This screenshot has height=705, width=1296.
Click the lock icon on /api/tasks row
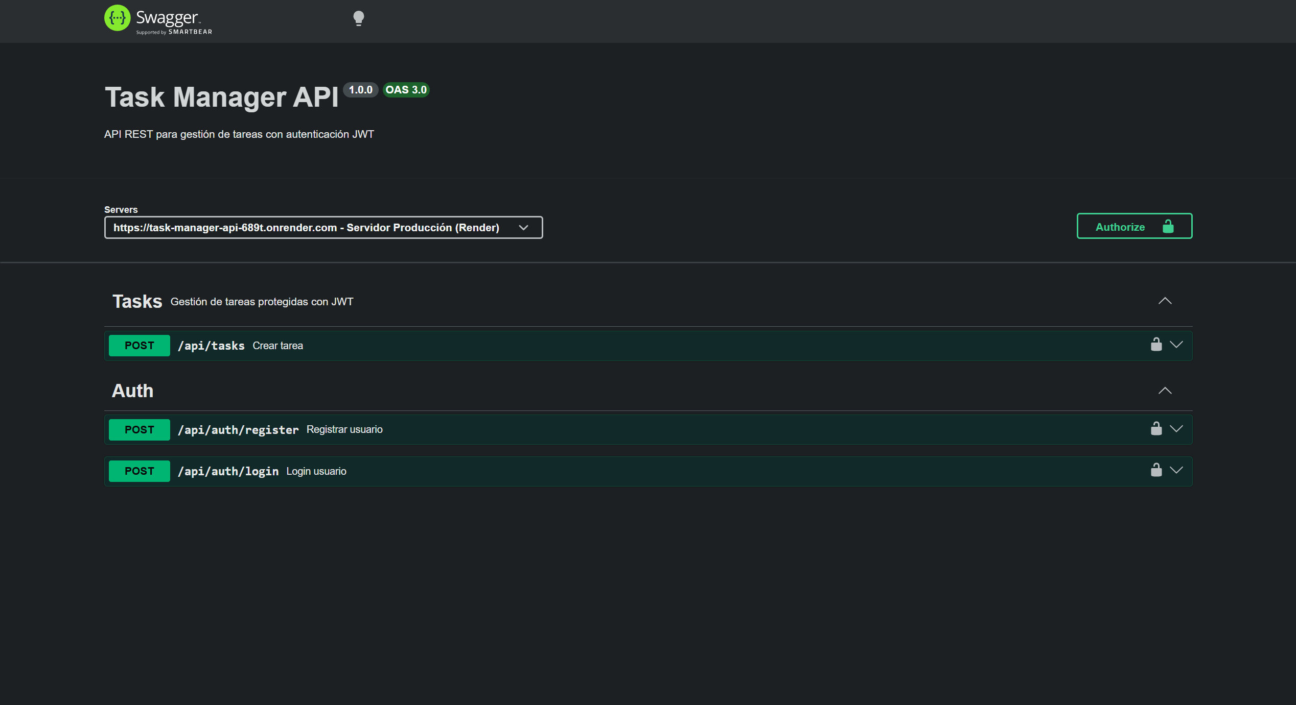[1156, 345]
